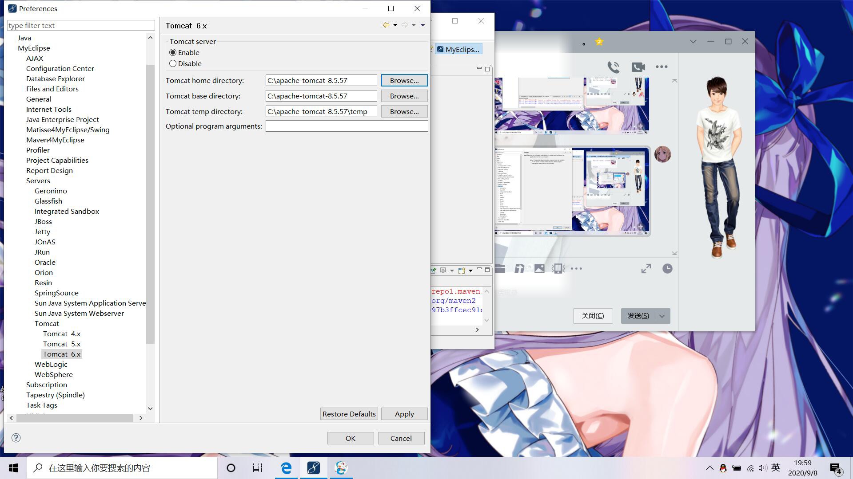Switch to the MyEclipse perspective tab
Viewport: 853px width, 479px height.
pyautogui.click(x=458, y=50)
